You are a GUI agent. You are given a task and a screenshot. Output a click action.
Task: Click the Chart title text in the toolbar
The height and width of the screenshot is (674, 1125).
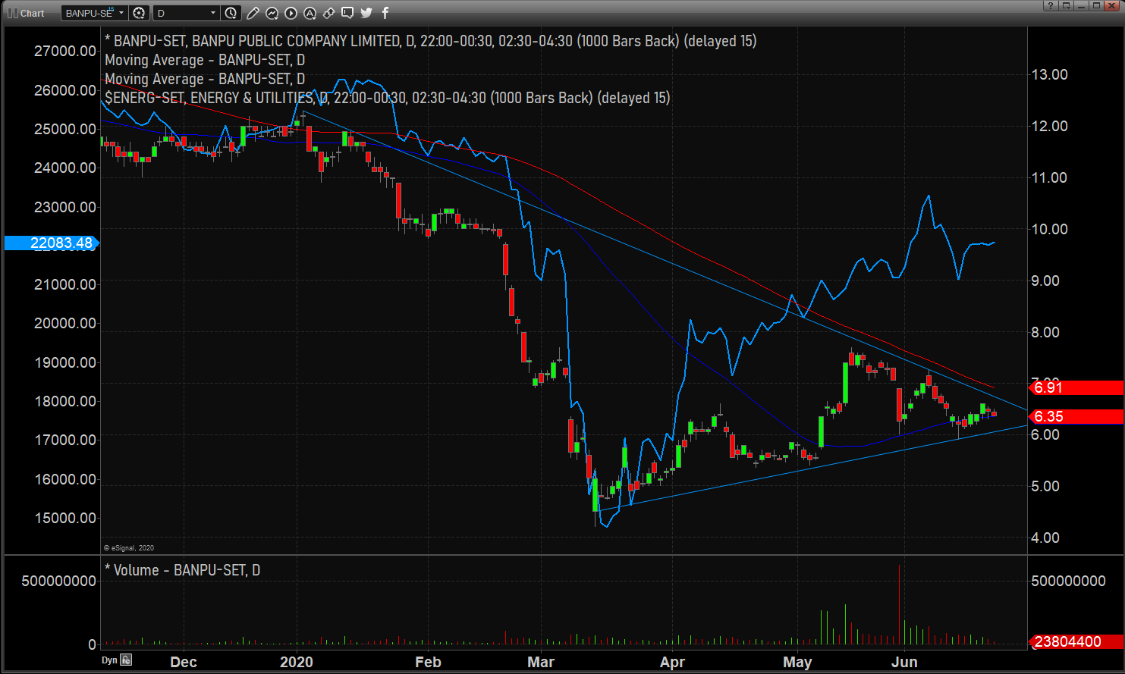tap(33, 13)
